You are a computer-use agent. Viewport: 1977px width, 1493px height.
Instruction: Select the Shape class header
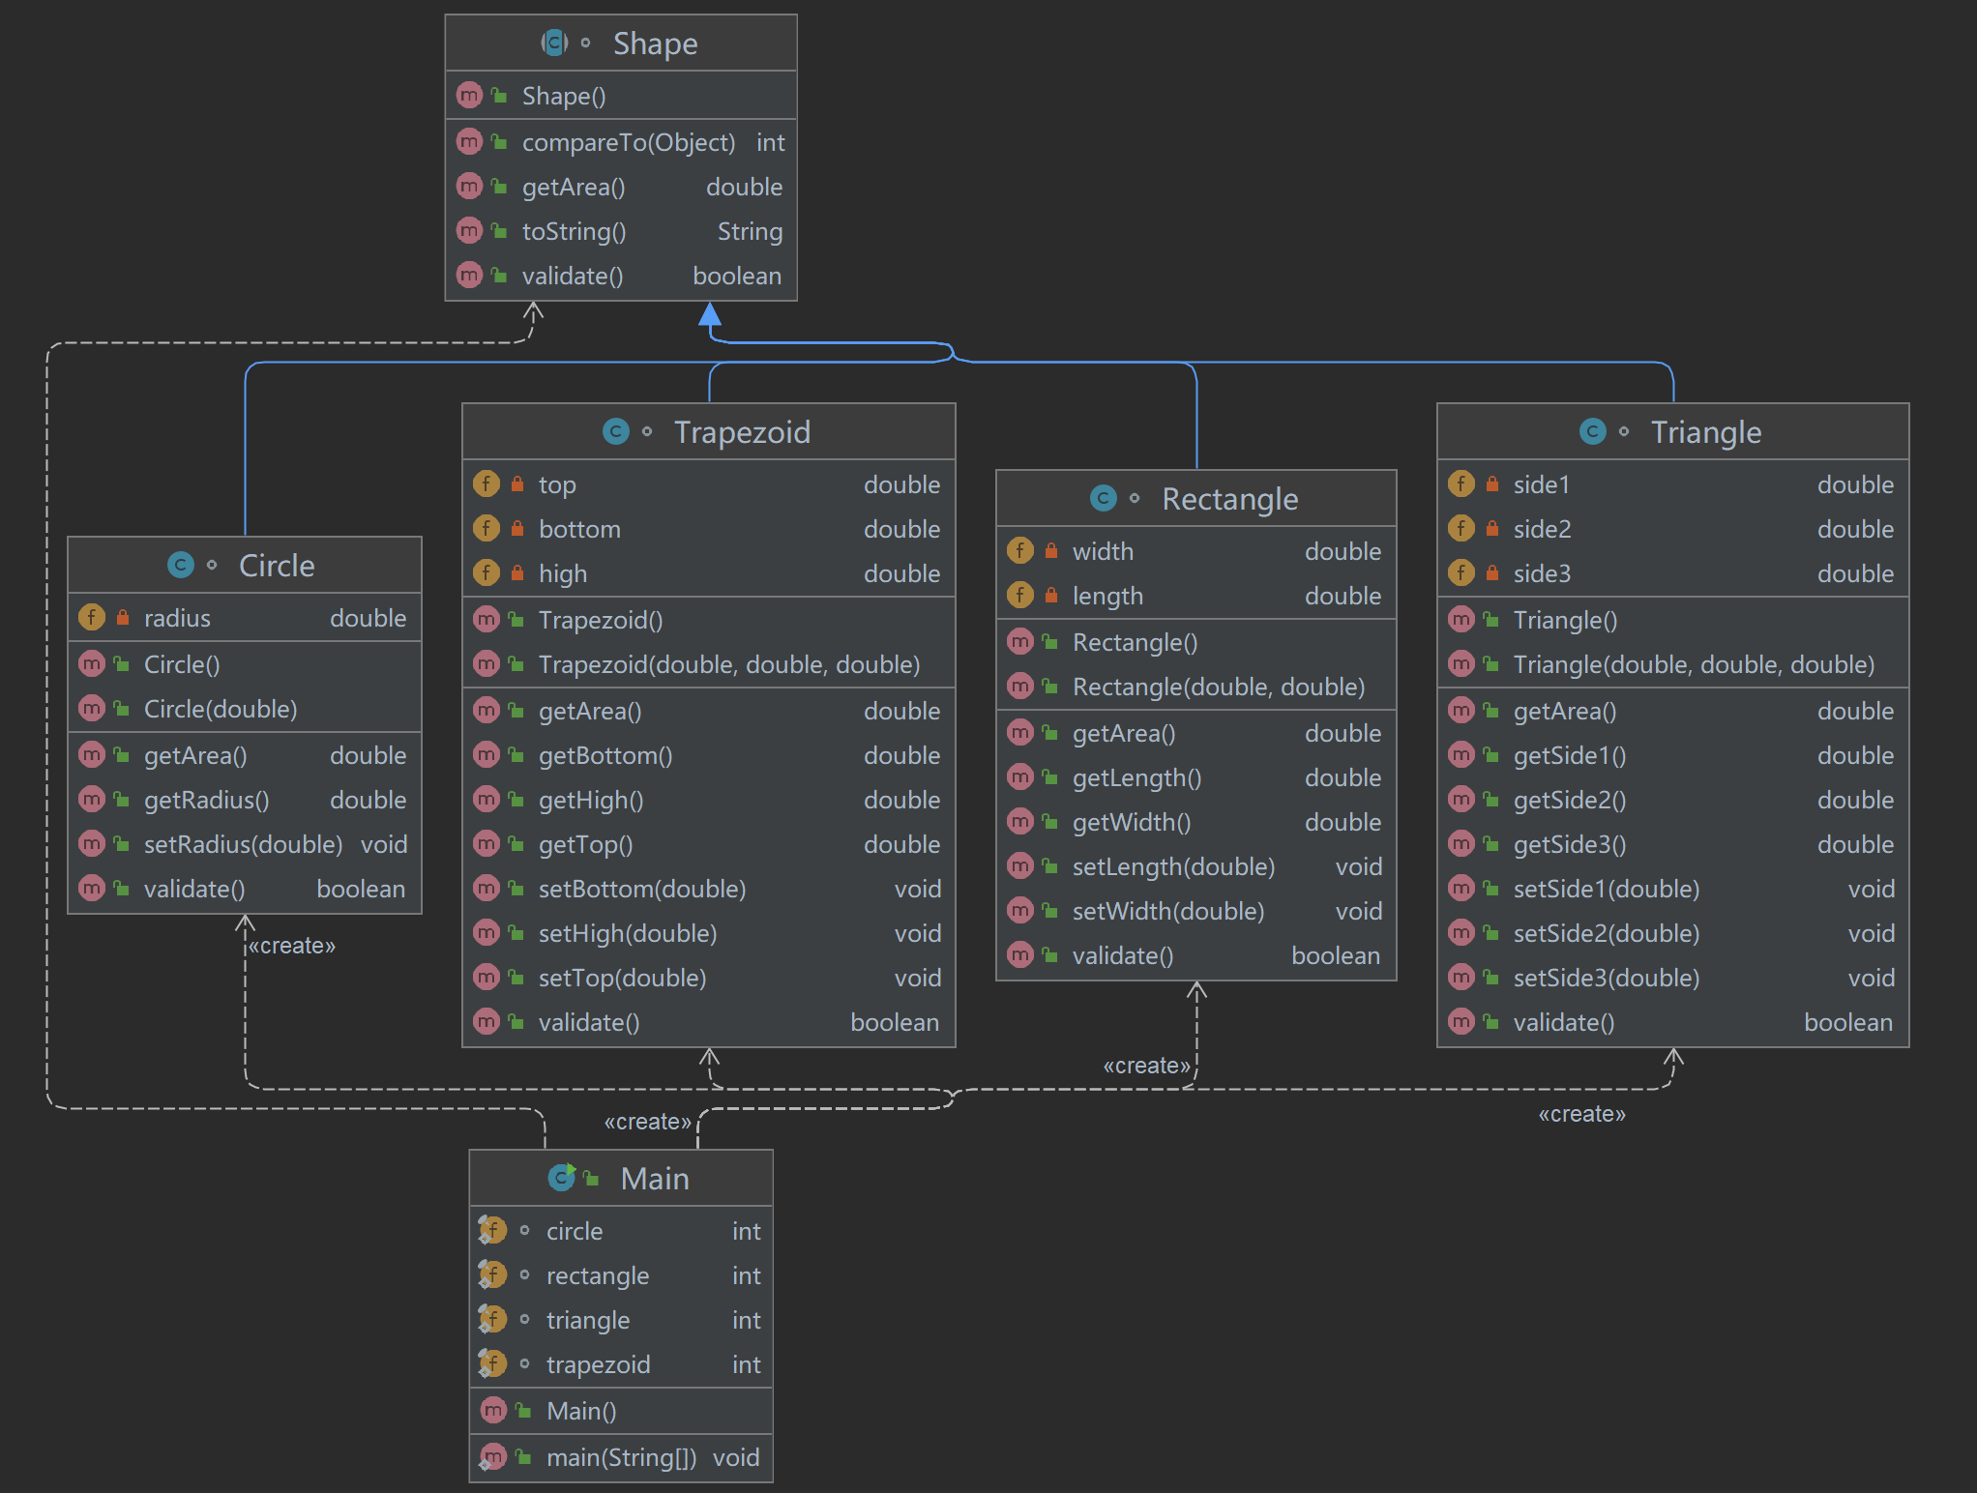[655, 44]
